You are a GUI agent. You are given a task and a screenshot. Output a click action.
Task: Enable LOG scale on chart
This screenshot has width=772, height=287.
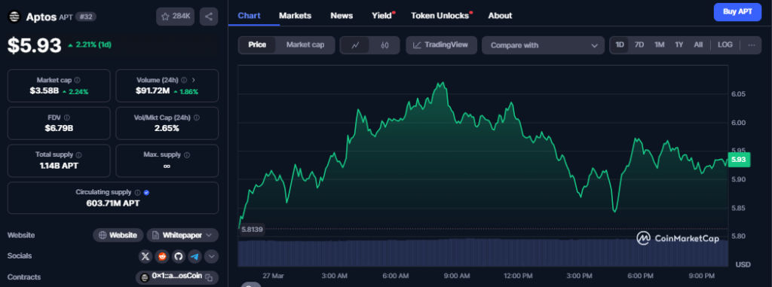point(725,44)
